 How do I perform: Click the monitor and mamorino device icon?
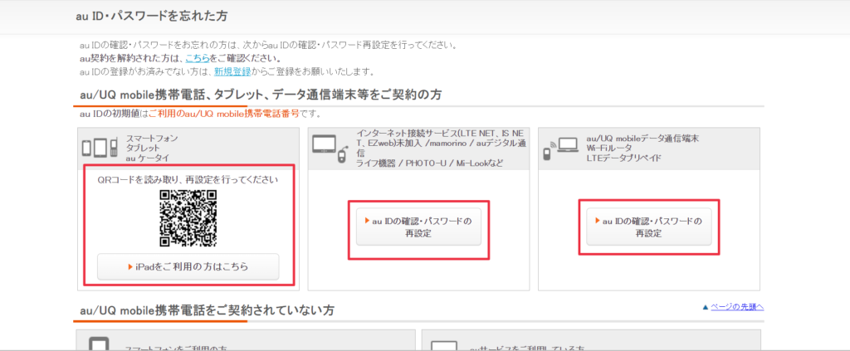coord(330,148)
